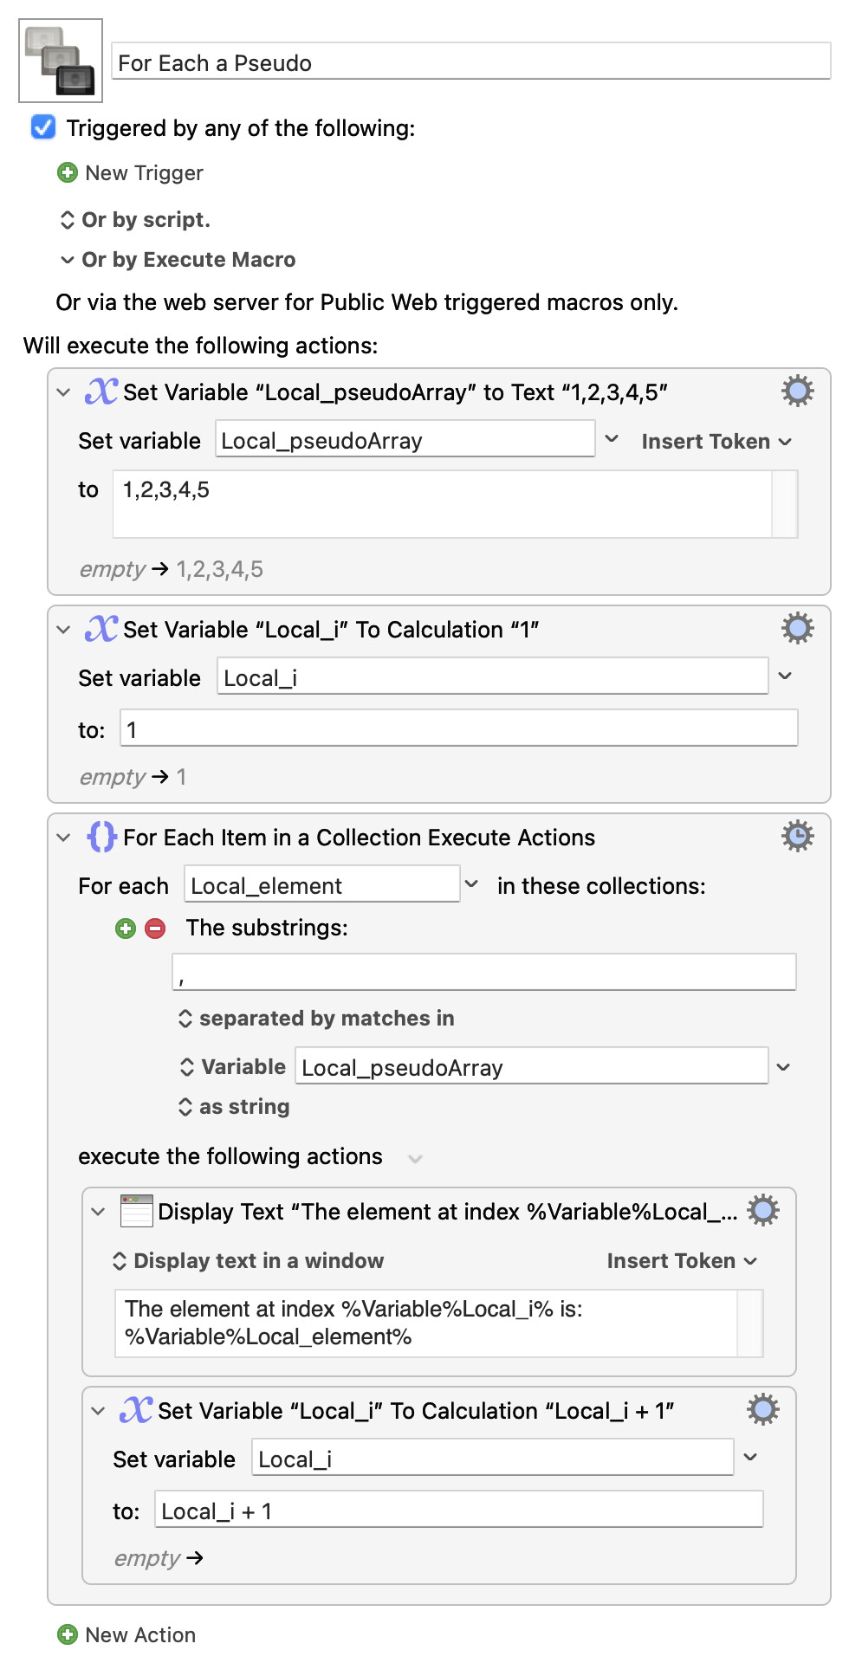Open the gear menu for For Each action
This screenshot has height=1663, width=849.
click(797, 837)
